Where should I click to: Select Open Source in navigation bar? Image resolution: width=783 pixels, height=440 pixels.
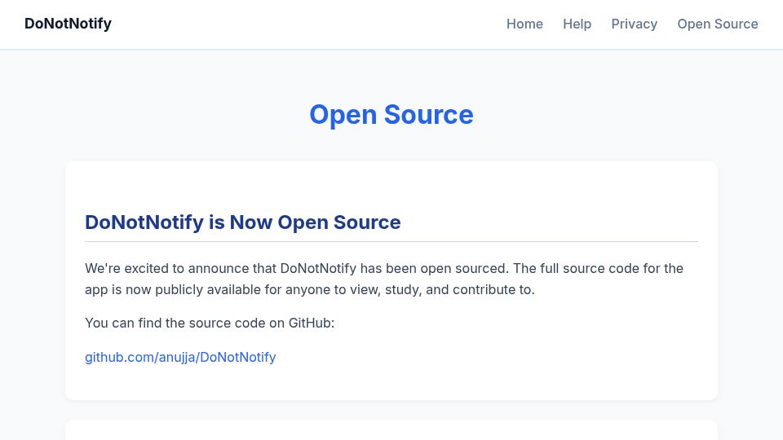point(718,24)
